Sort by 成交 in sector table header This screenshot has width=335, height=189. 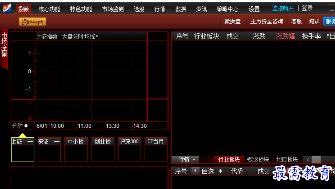pos(233,36)
